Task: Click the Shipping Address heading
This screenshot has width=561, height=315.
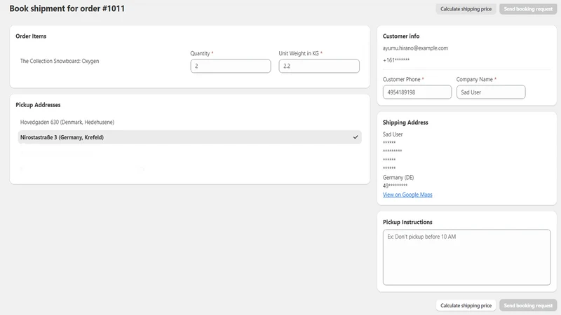Action: point(405,122)
